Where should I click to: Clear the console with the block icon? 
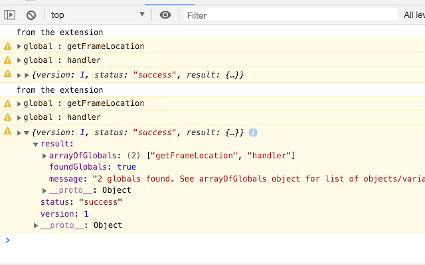[31, 15]
